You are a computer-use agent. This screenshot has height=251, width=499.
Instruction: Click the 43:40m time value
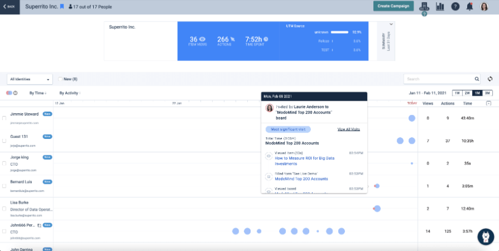468,118
